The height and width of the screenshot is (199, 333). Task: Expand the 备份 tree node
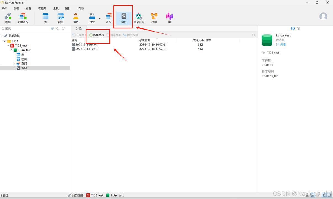coord(14,68)
